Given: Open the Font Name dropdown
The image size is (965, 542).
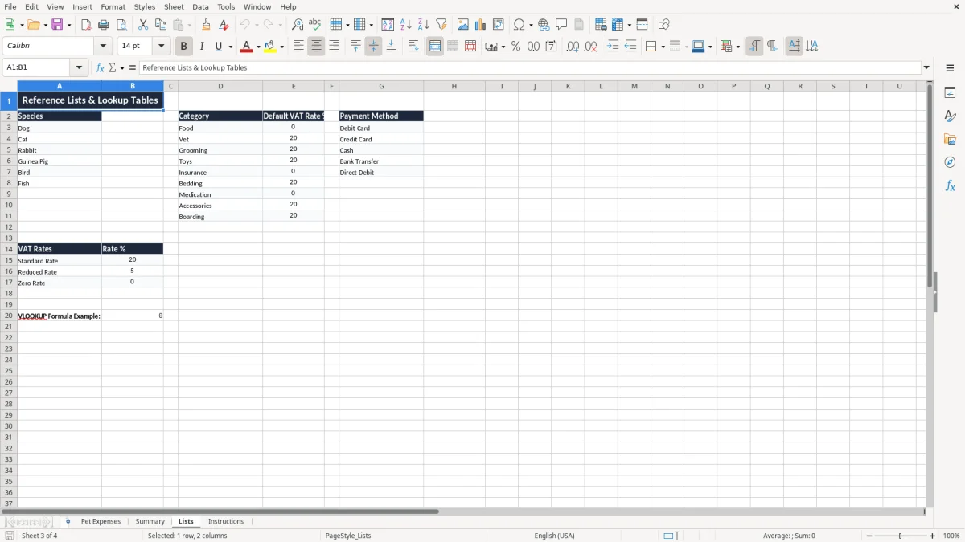Looking at the screenshot, I should (103, 46).
